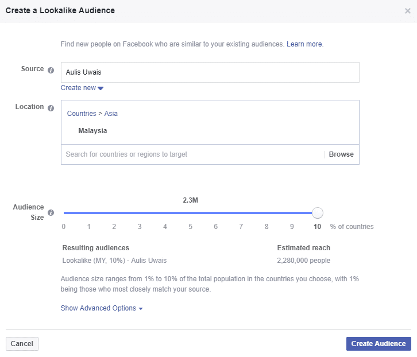The width and height of the screenshot is (417, 357).
Task: Click the Source field with Aulis Uwais
Action: [210, 73]
